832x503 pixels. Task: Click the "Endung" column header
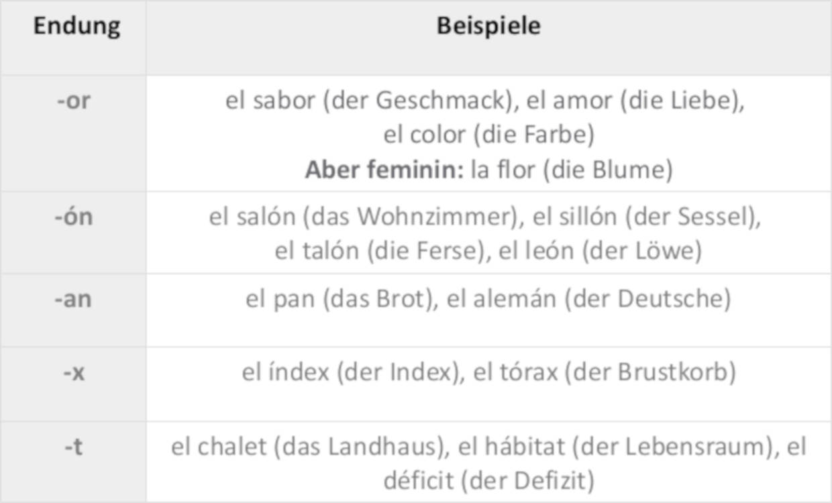76,27
